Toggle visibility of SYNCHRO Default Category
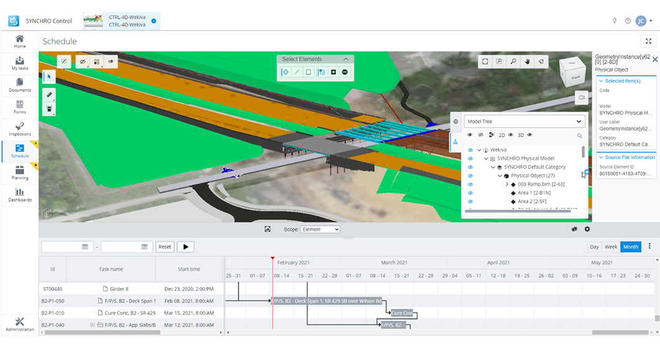The height and width of the screenshot is (348, 660). (x=470, y=167)
